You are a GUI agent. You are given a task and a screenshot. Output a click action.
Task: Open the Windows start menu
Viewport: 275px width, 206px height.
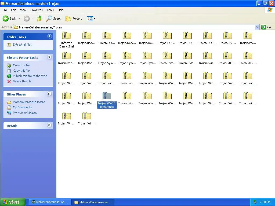point(13,202)
